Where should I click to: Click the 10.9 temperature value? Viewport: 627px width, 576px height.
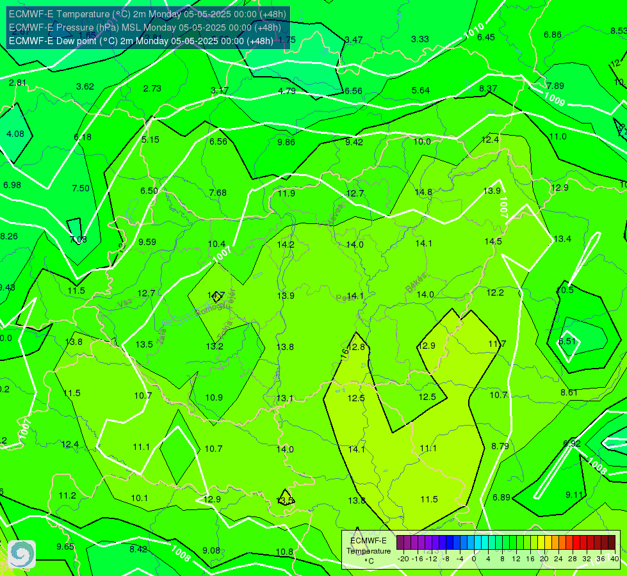pos(214,397)
